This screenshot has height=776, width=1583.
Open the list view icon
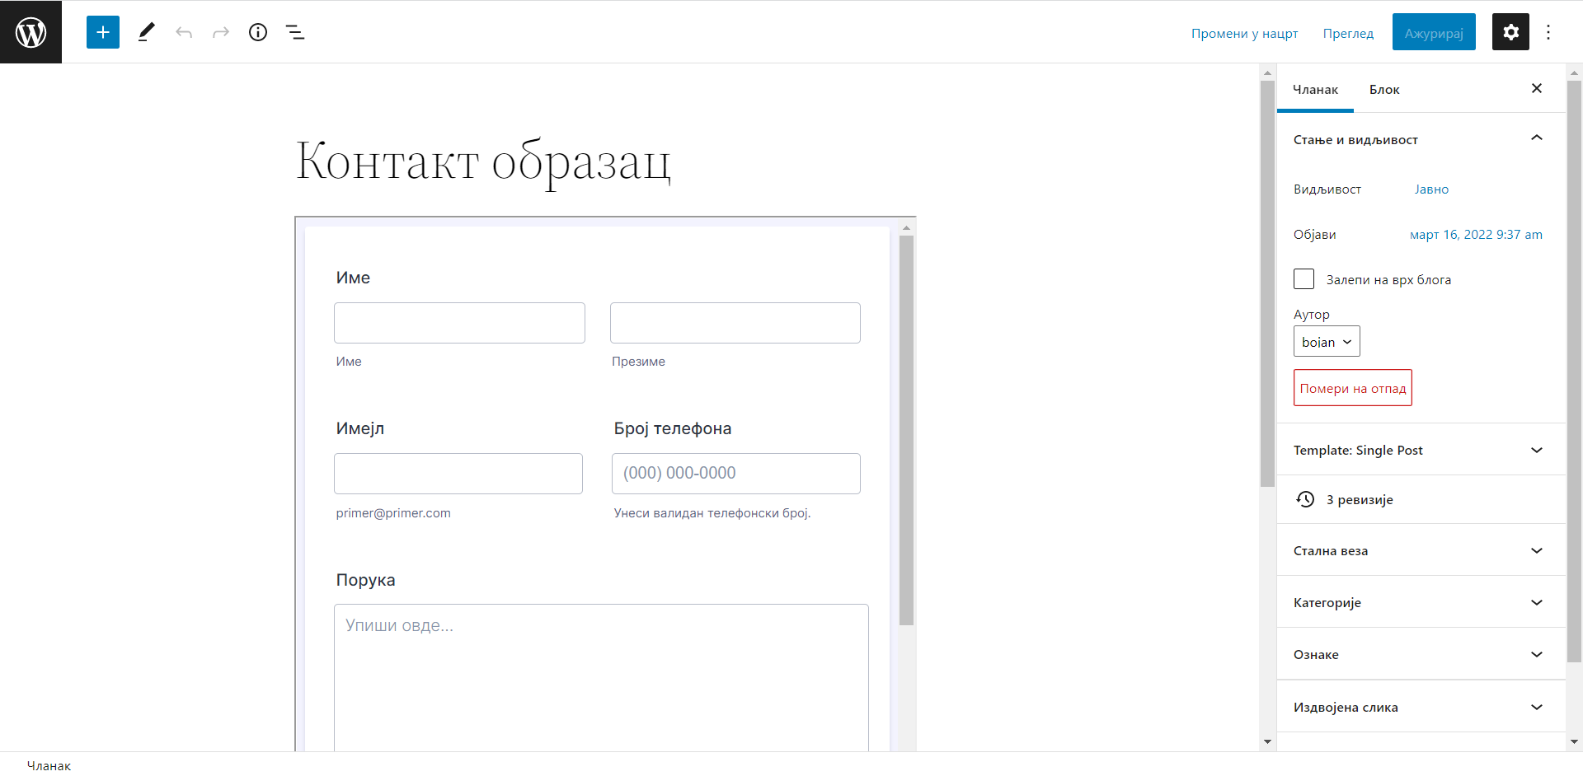click(295, 32)
